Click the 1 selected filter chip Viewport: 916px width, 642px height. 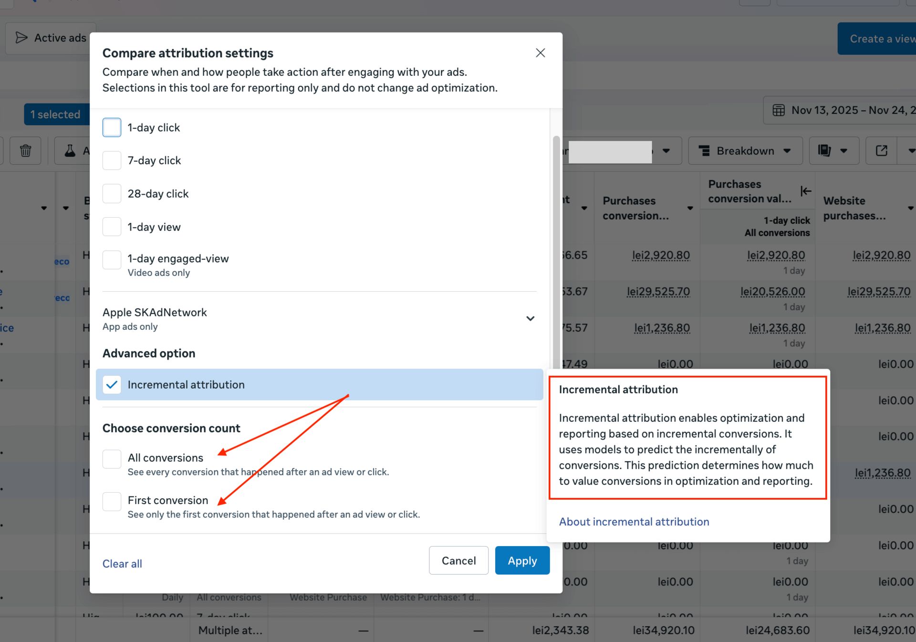(55, 115)
